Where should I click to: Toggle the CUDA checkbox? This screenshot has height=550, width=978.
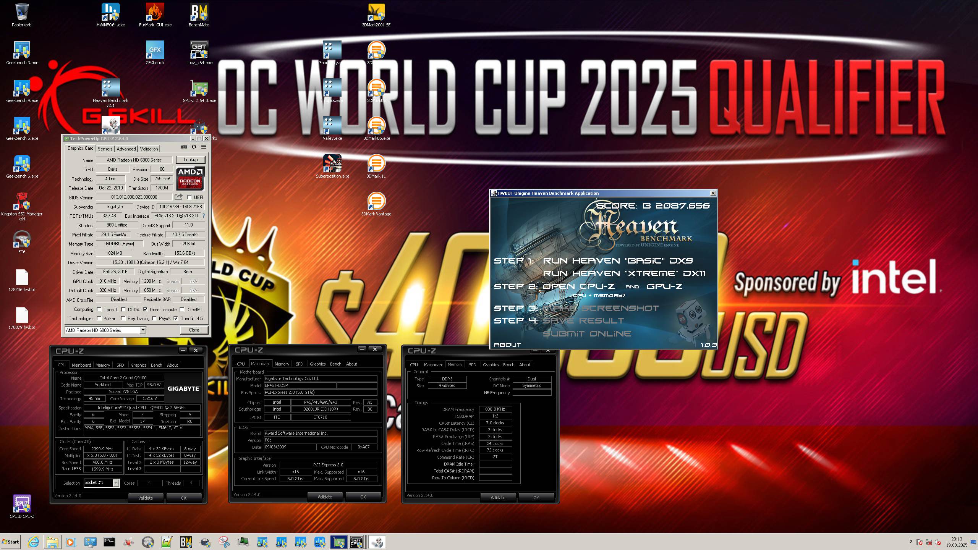tap(123, 310)
